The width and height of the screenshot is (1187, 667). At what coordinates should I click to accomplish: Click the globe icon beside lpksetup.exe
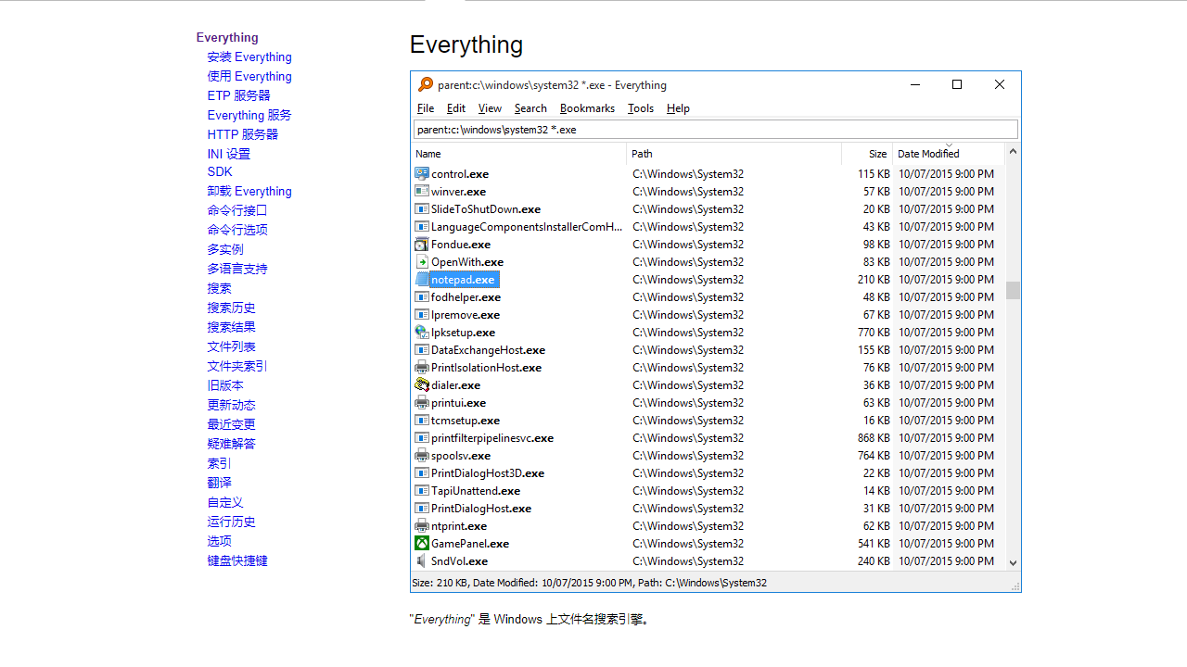click(x=422, y=333)
